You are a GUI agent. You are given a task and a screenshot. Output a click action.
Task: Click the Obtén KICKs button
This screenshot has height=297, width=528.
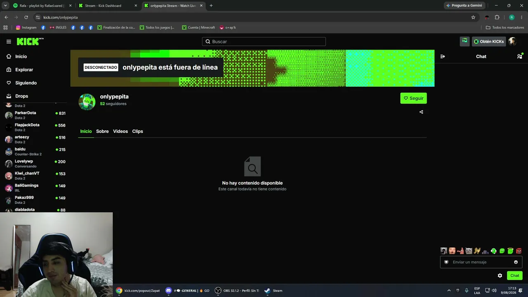click(x=489, y=42)
